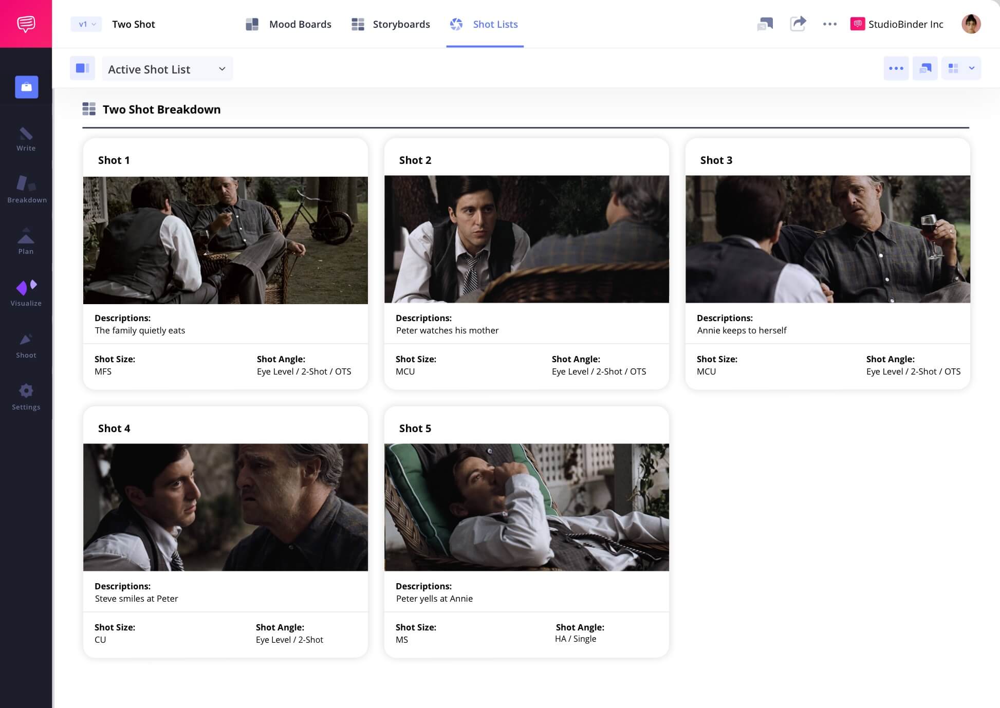Open the Visualize section in the sidebar

tap(26, 293)
